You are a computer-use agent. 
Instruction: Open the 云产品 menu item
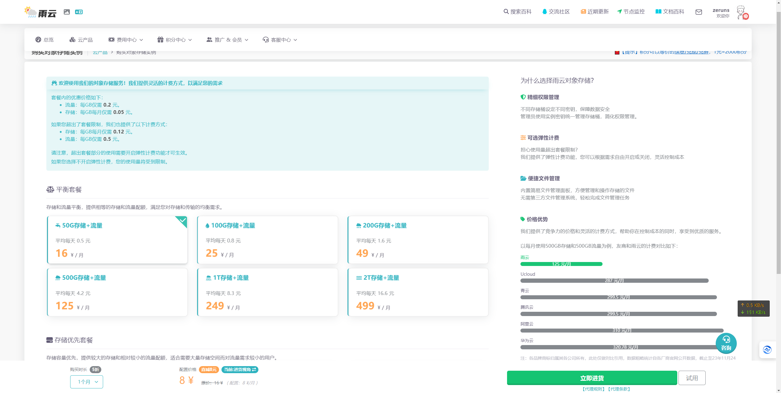pyautogui.click(x=81, y=40)
